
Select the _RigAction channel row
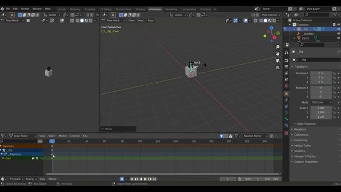click(22, 154)
